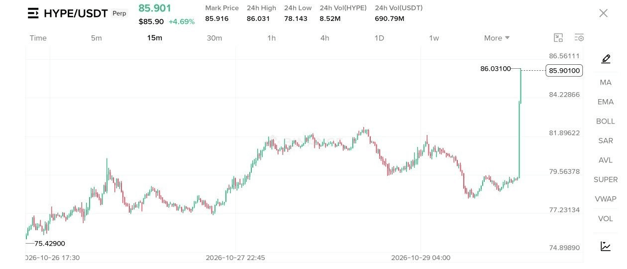Click the 77.23134 price axis label

pos(564,210)
